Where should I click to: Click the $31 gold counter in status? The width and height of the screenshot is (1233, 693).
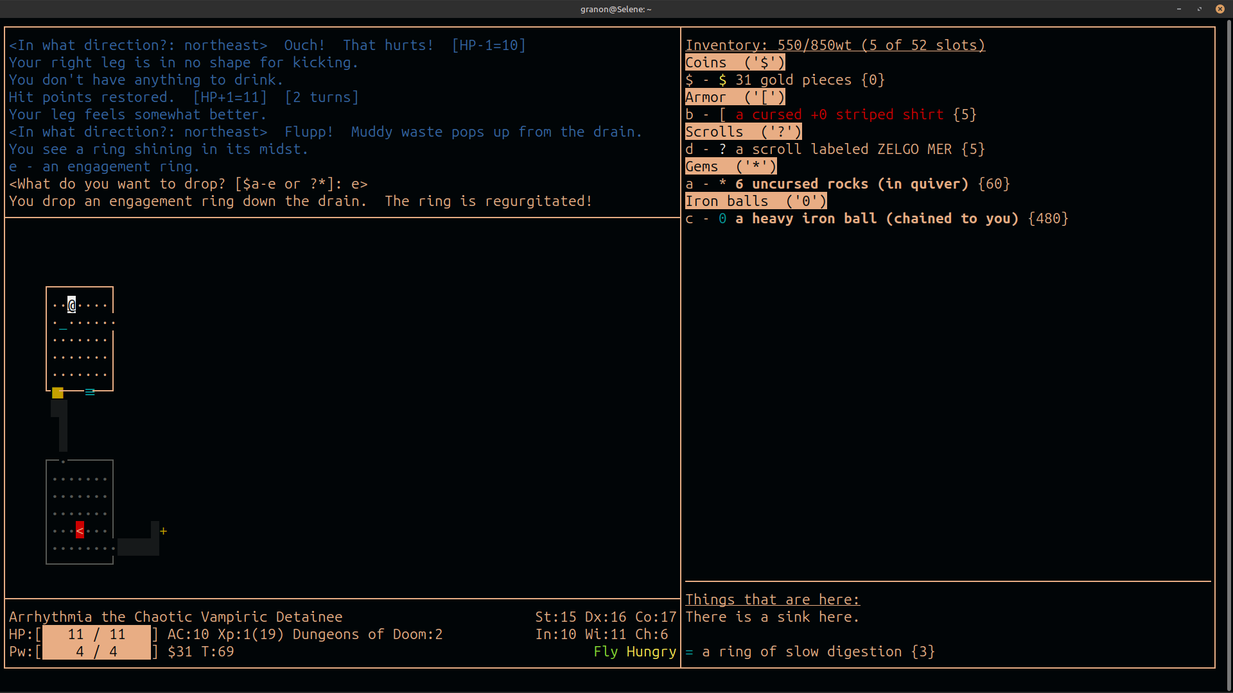pos(180,652)
